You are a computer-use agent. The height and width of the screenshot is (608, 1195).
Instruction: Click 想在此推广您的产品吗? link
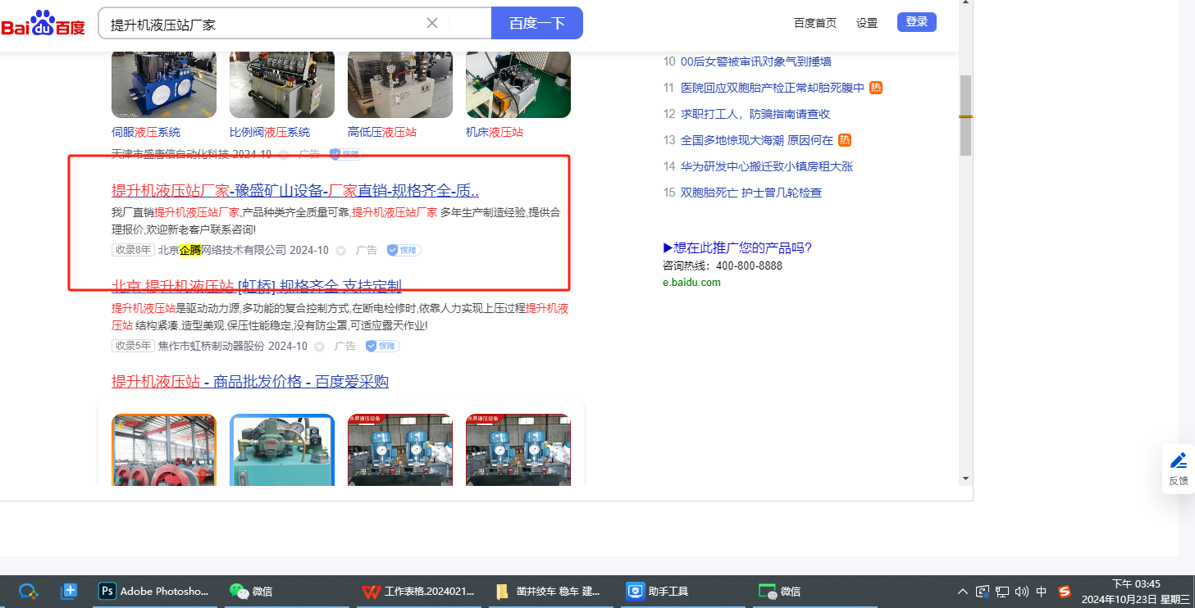click(737, 247)
